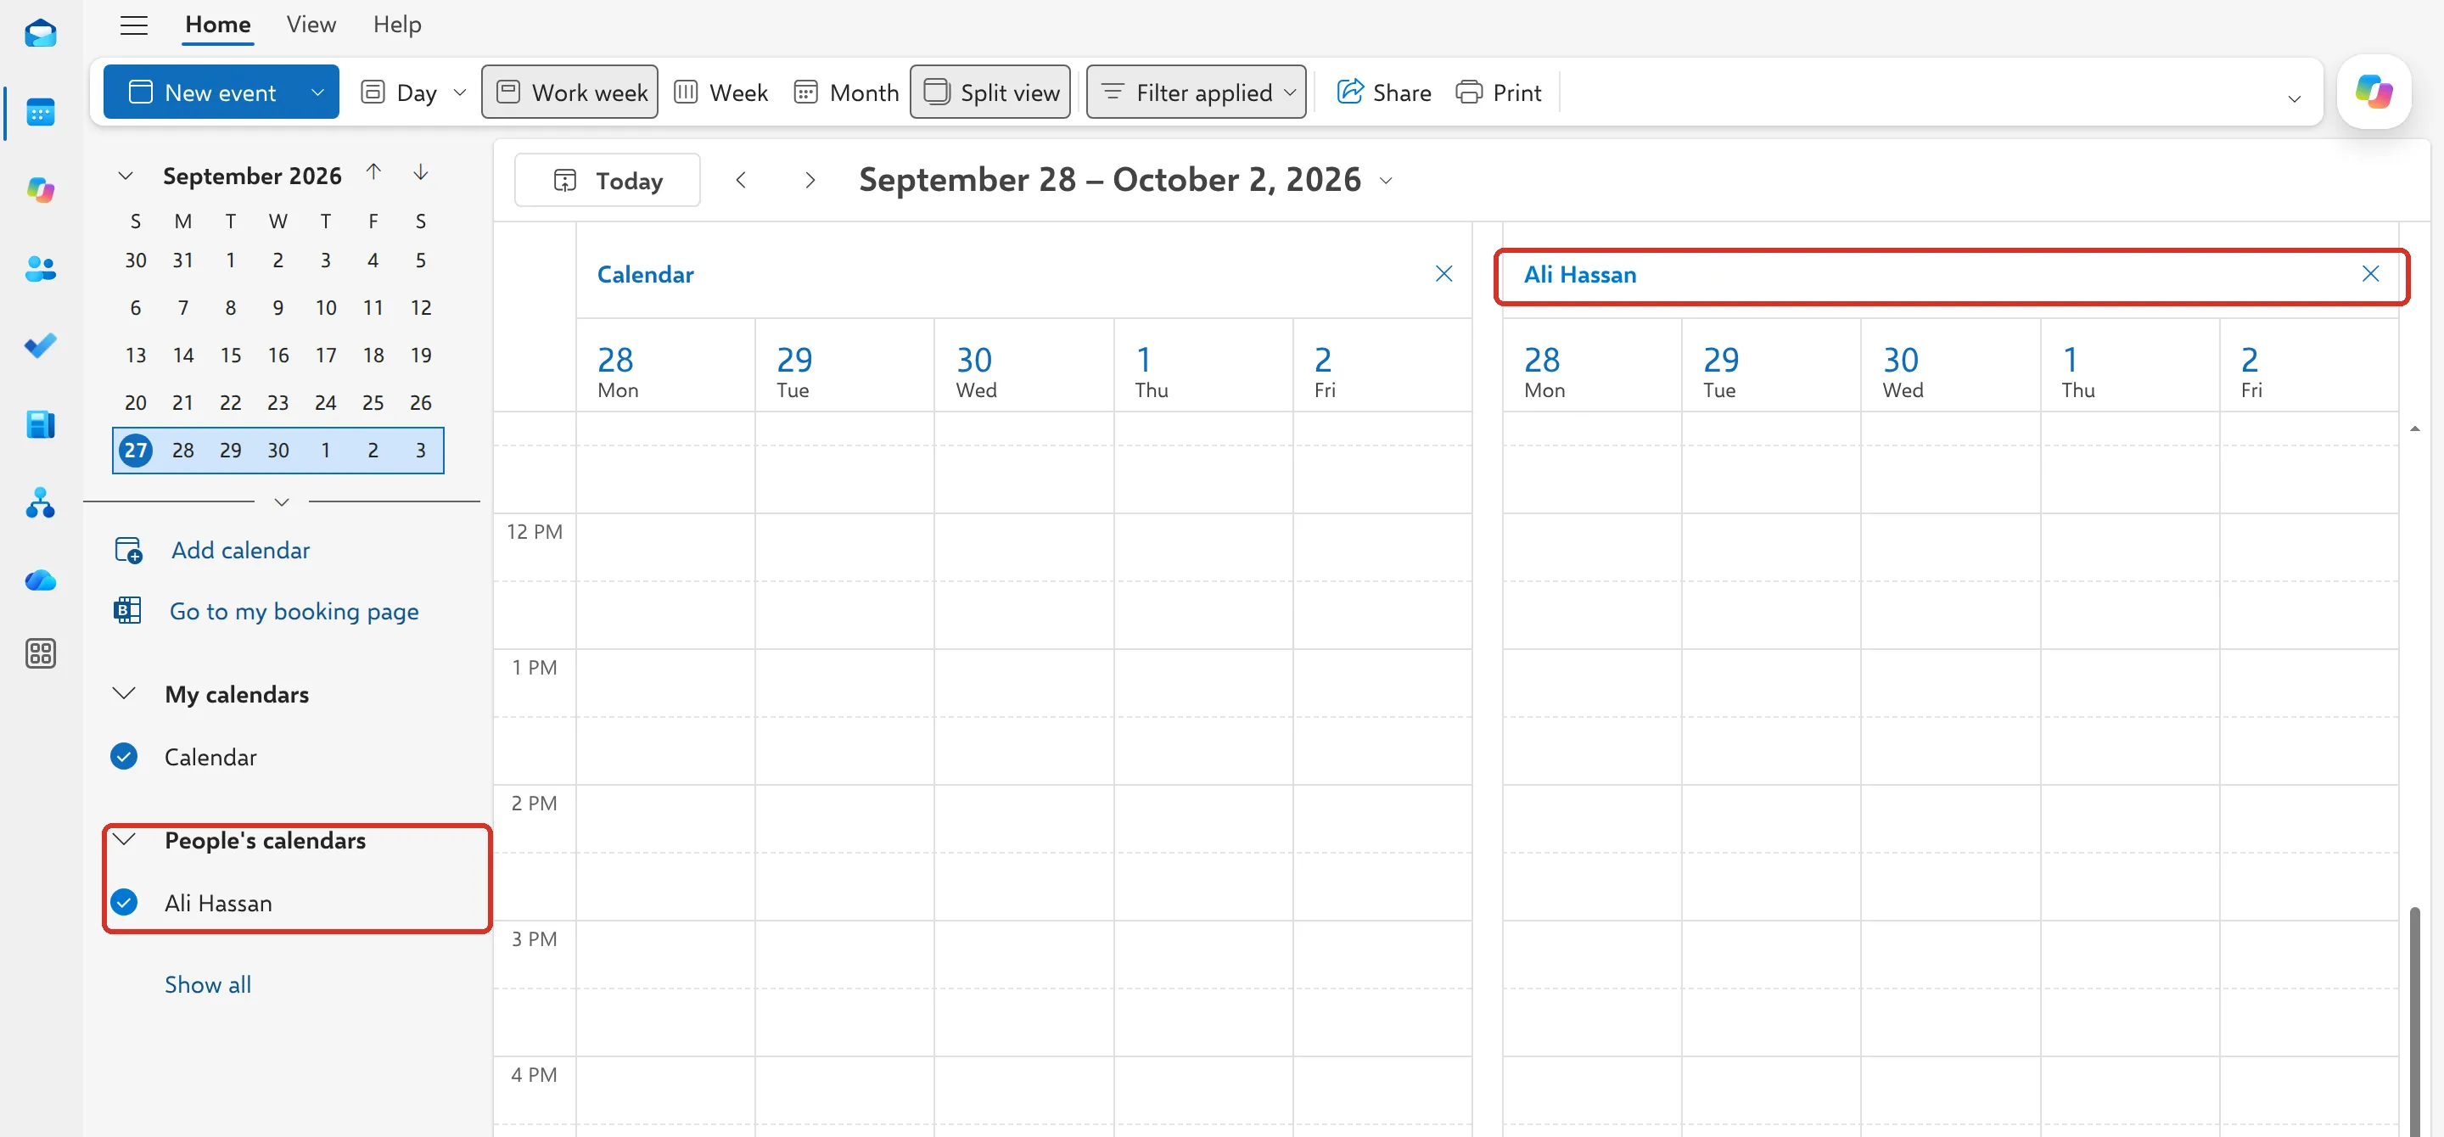Close the Ali Hassan calendar pane
Screen dimensions: 2444x1137
coord(2370,274)
